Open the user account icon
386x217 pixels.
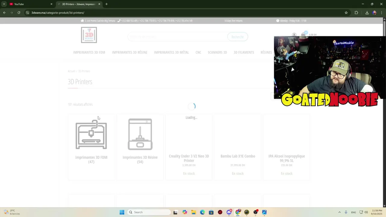tap(294, 35)
